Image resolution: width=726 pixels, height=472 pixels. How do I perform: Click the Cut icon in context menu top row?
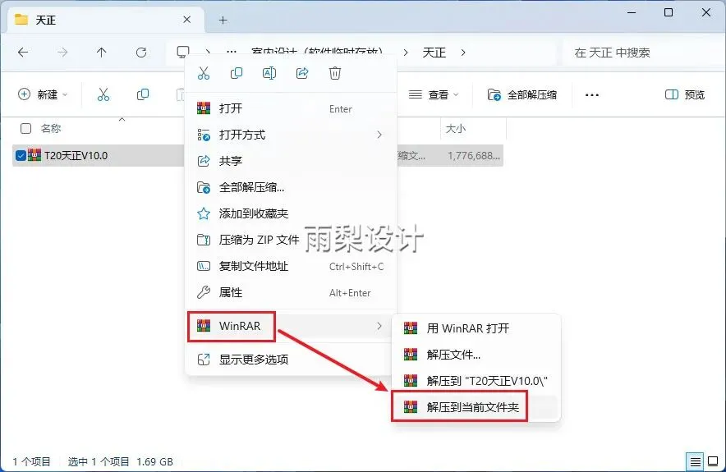(203, 73)
